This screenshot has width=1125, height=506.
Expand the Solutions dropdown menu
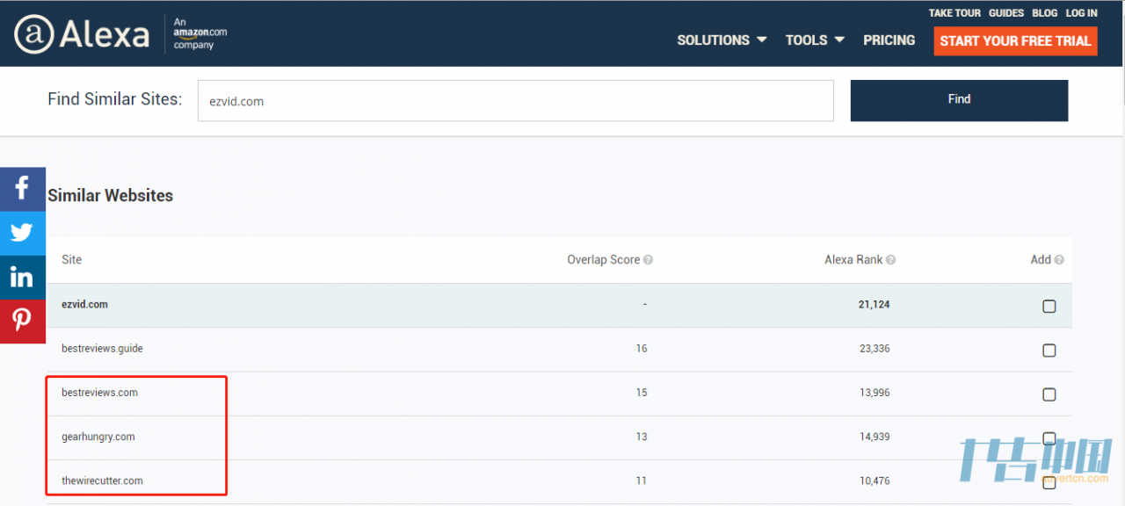point(722,40)
